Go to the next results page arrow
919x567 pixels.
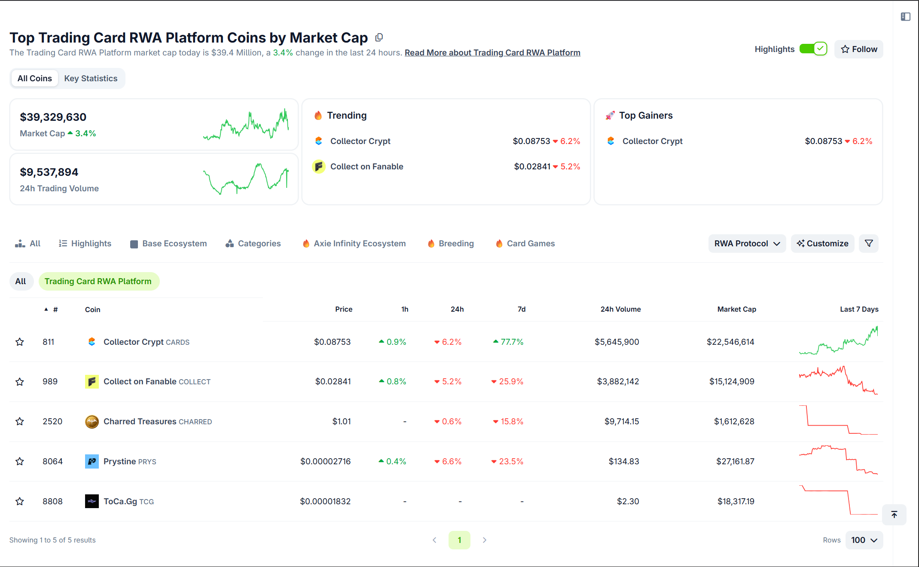click(485, 540)
